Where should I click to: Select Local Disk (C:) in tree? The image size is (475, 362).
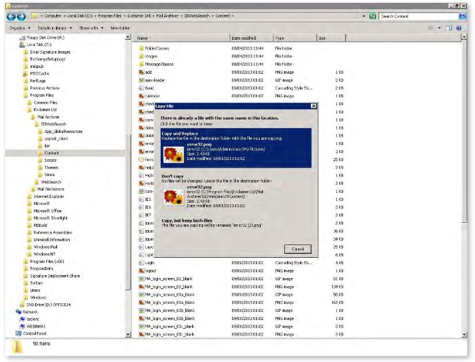click(x=35, y=44)
